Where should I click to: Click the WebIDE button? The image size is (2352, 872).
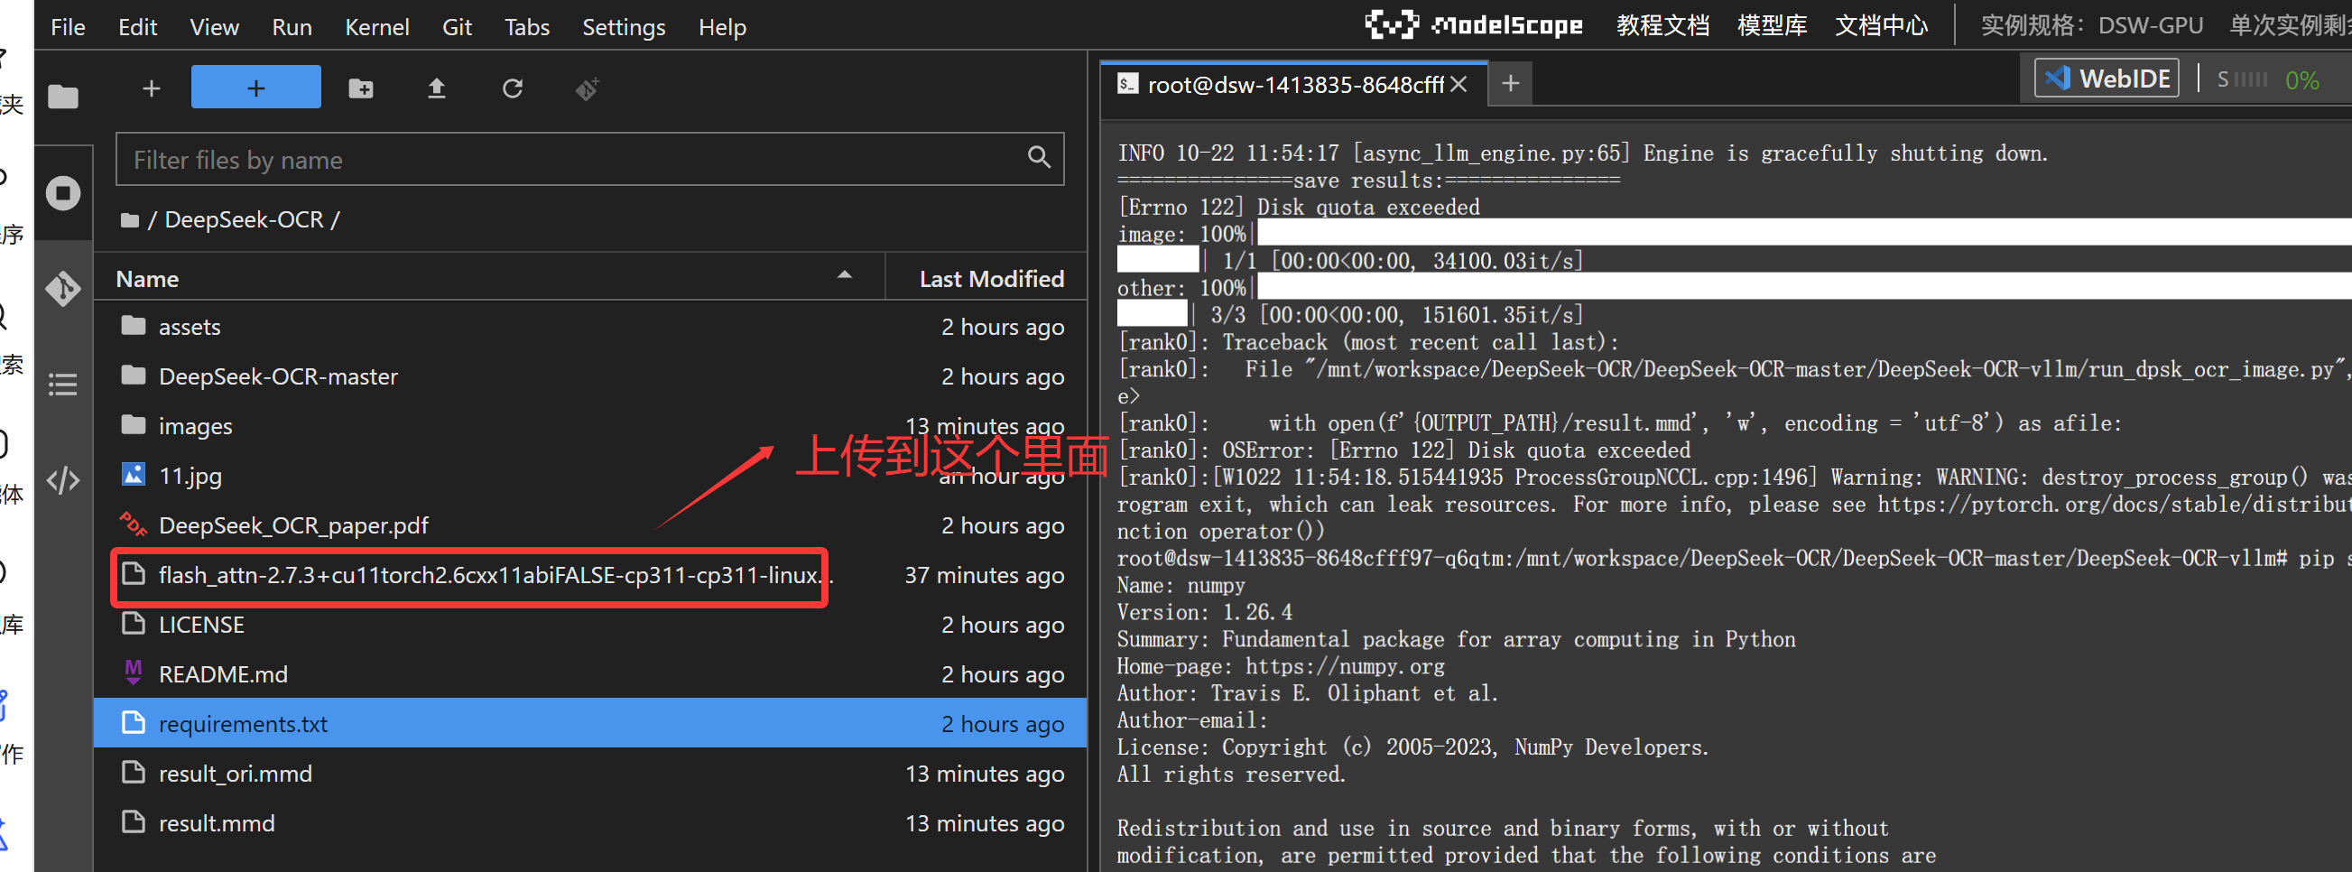click(2107, 79)
